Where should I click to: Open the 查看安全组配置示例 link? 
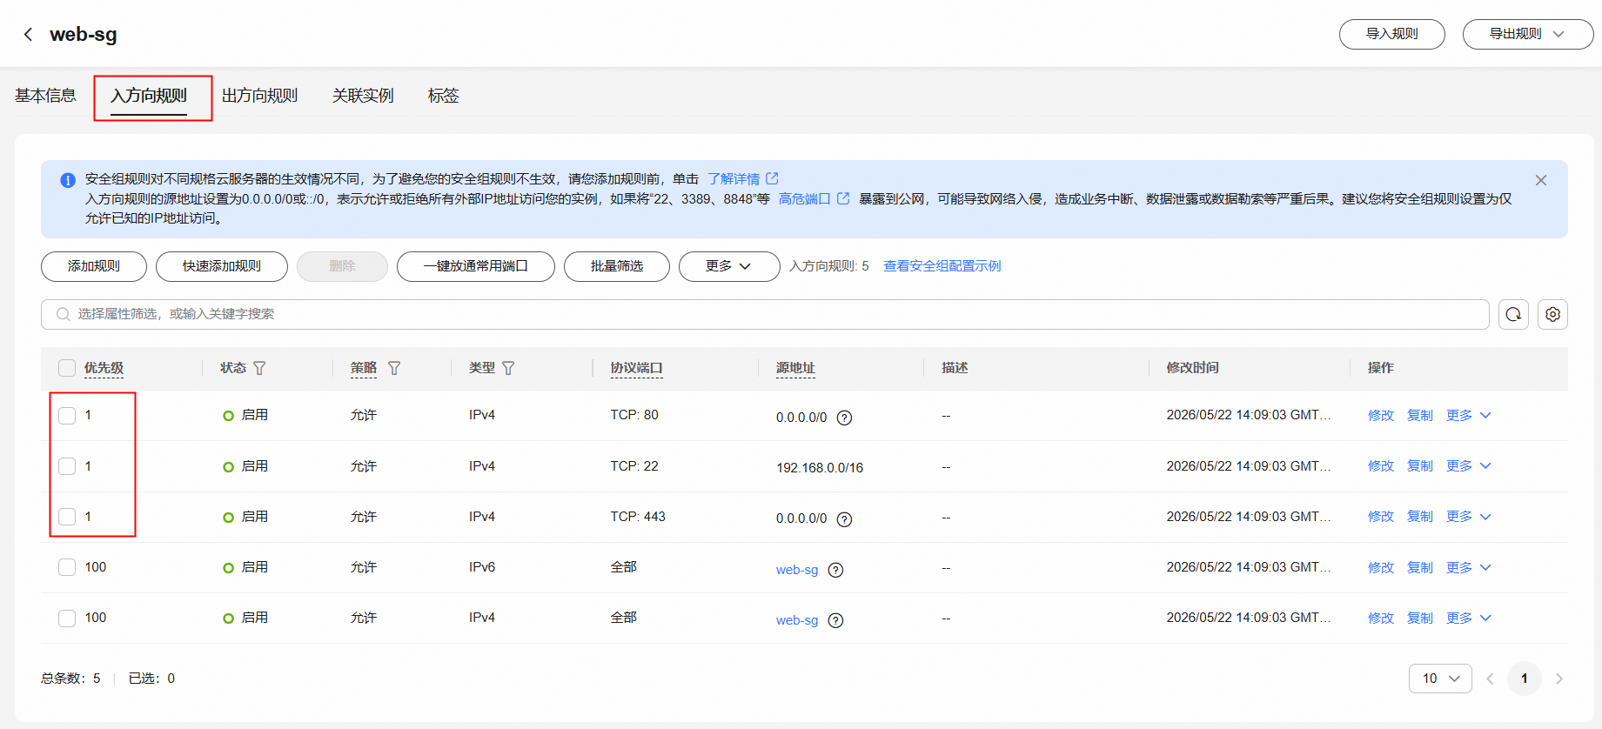[942, 266]
